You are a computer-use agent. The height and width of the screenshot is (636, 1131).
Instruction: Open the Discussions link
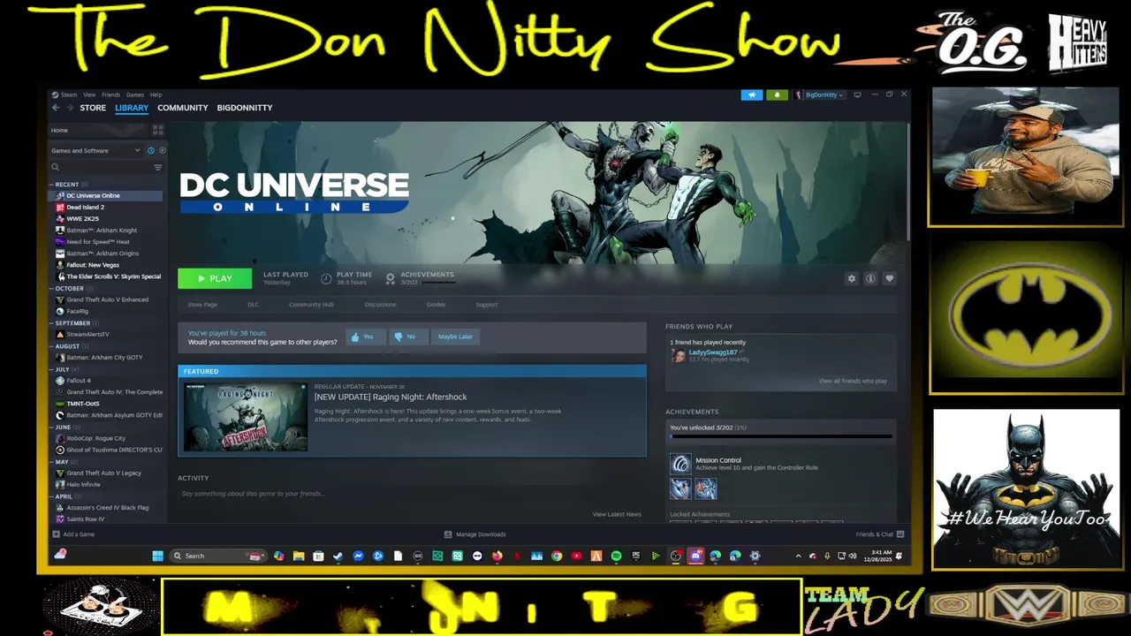tap(380, 305)
